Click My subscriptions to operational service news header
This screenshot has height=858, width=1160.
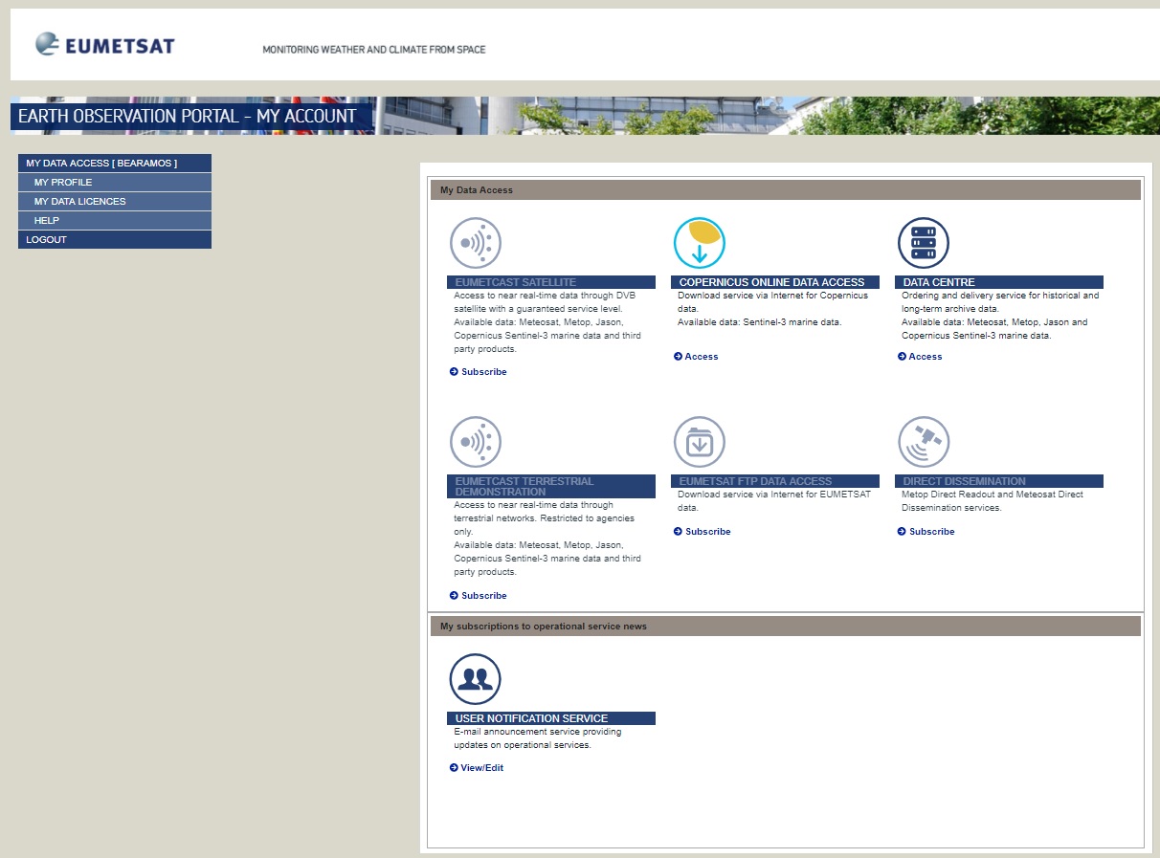(x=786, y=627)
